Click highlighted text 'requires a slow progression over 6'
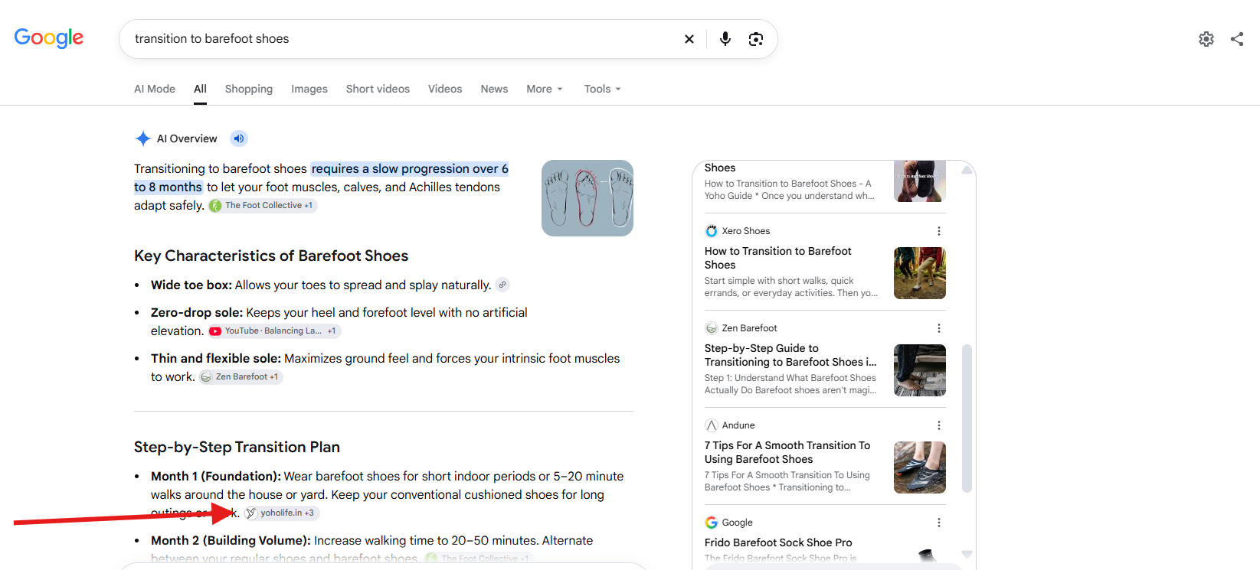 coord(410,168)
